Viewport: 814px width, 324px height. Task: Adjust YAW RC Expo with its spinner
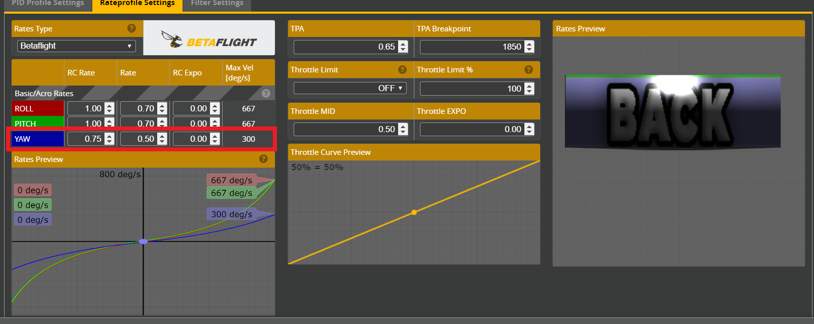click(215, 139)
